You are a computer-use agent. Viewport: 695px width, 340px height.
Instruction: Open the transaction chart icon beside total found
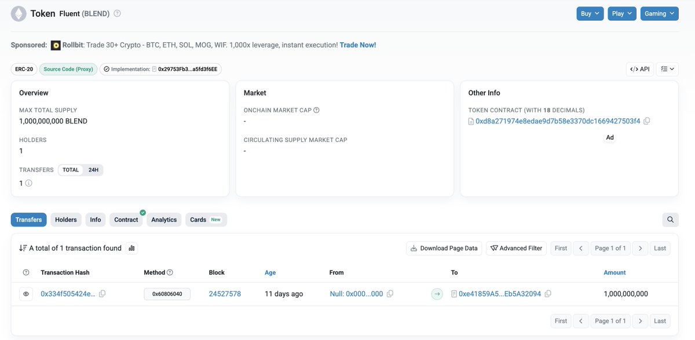131,248
